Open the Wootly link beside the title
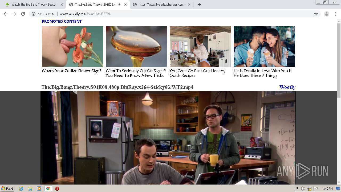 [x=287, y=87]
